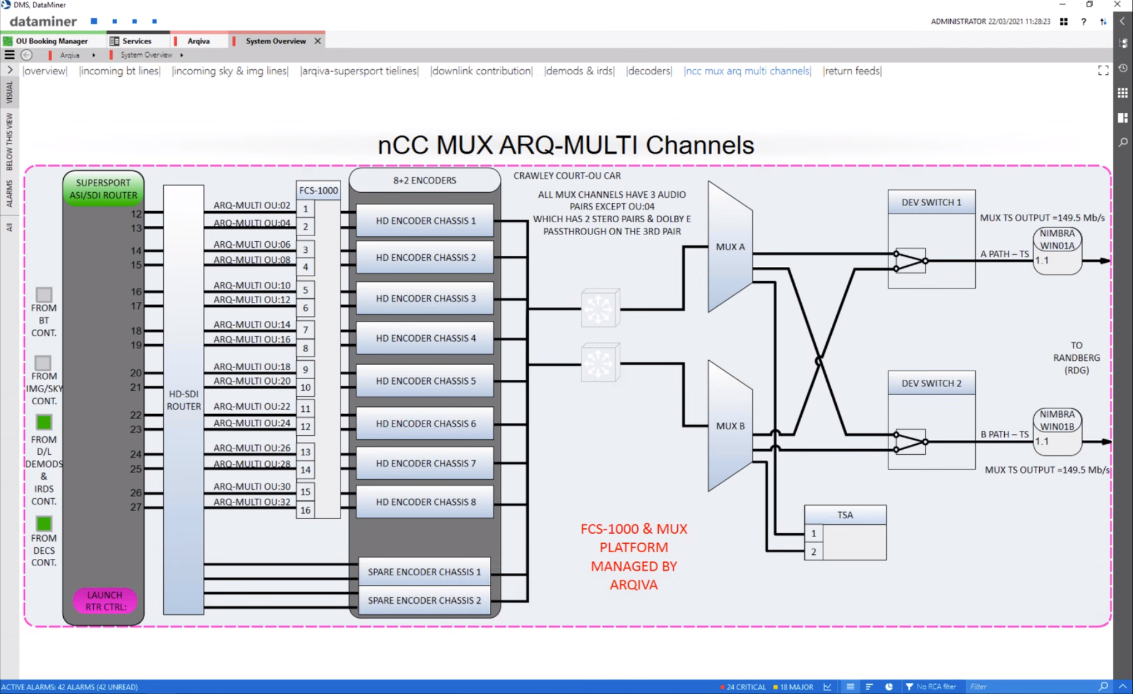
Task: Open the No RCA filter dropdown
Action: tap(931, 687)
